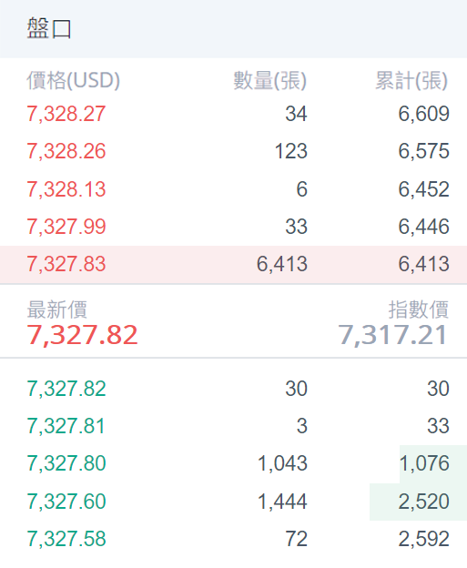Viewport: 467px width, 568px height.
Task: Click the 價格(USD) column header
Action: click(x=73, y=80)
